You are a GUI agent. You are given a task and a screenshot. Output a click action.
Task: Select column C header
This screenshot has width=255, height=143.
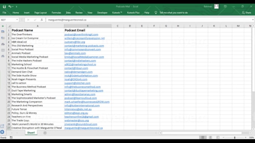[118, 26]
